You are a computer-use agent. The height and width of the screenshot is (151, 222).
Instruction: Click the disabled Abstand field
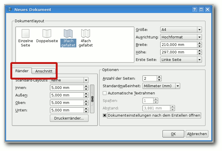tap(156, 108)
